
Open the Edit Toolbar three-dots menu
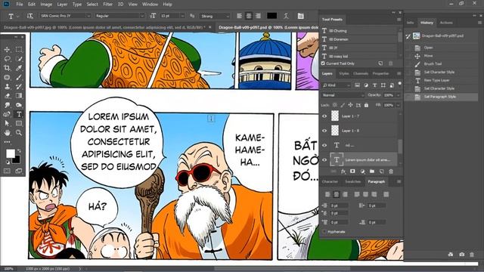coord(7,142)
